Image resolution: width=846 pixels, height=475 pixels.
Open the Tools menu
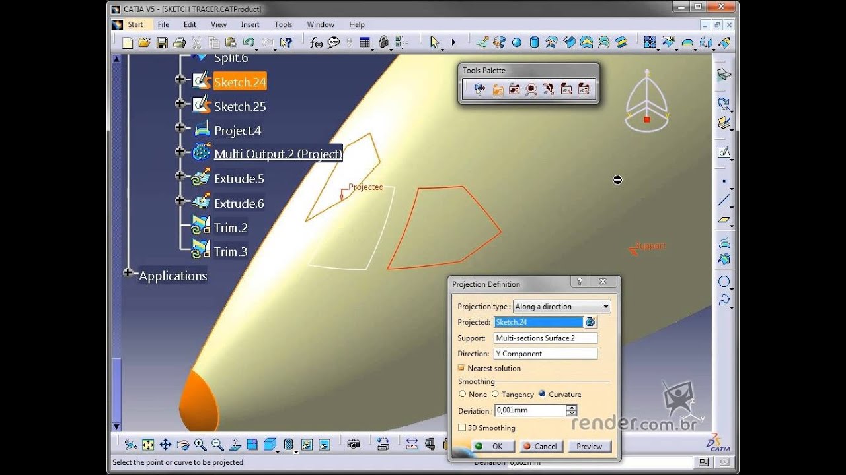pyautogui.click(x=283, y=24)
